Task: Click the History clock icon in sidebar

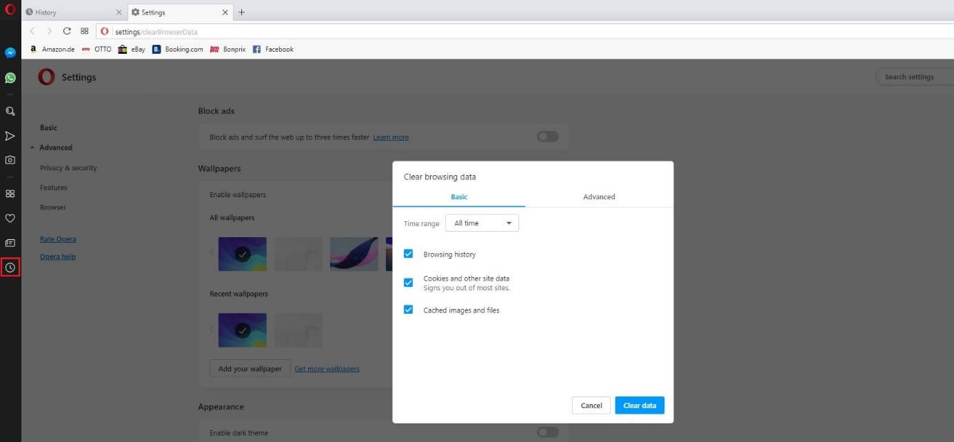Action: coord(10,267)
